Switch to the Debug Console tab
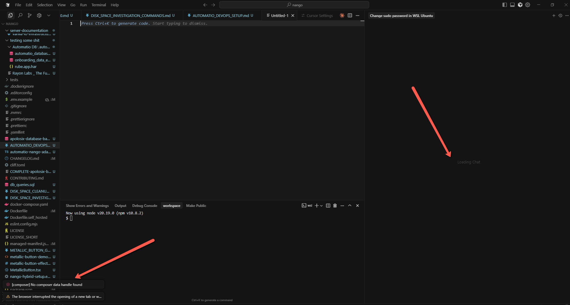The height and width of the screenshot is (305, 570). (x=145, y=206)
